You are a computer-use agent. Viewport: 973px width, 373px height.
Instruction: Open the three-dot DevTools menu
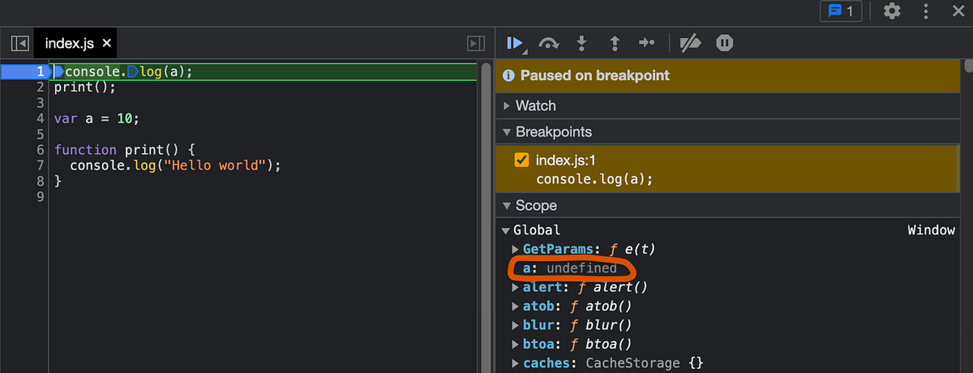click(926, 11)
